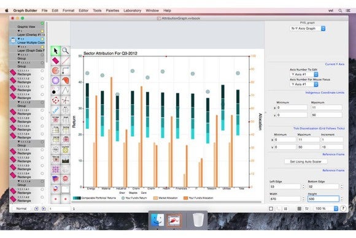356x238 pixels.
Task: Click Set Using Auto Scaler button
Action: (306, 161)
